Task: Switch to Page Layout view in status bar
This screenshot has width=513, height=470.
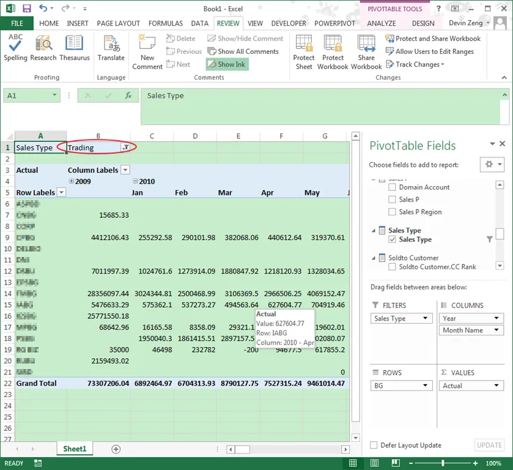Action: 374,463
